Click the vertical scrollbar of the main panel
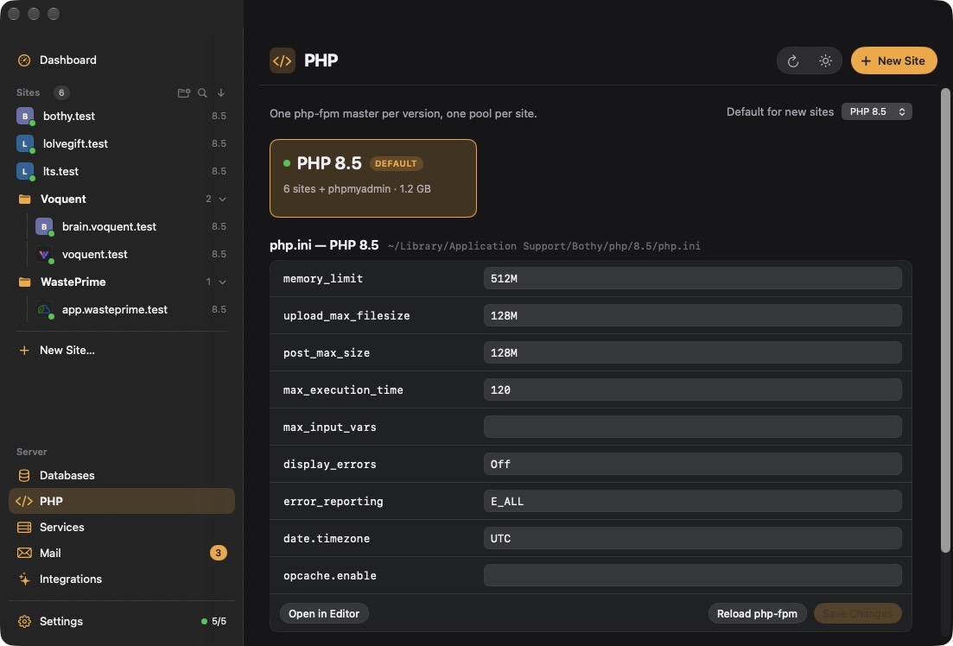The image size is (953, 646). click(945, 321)
